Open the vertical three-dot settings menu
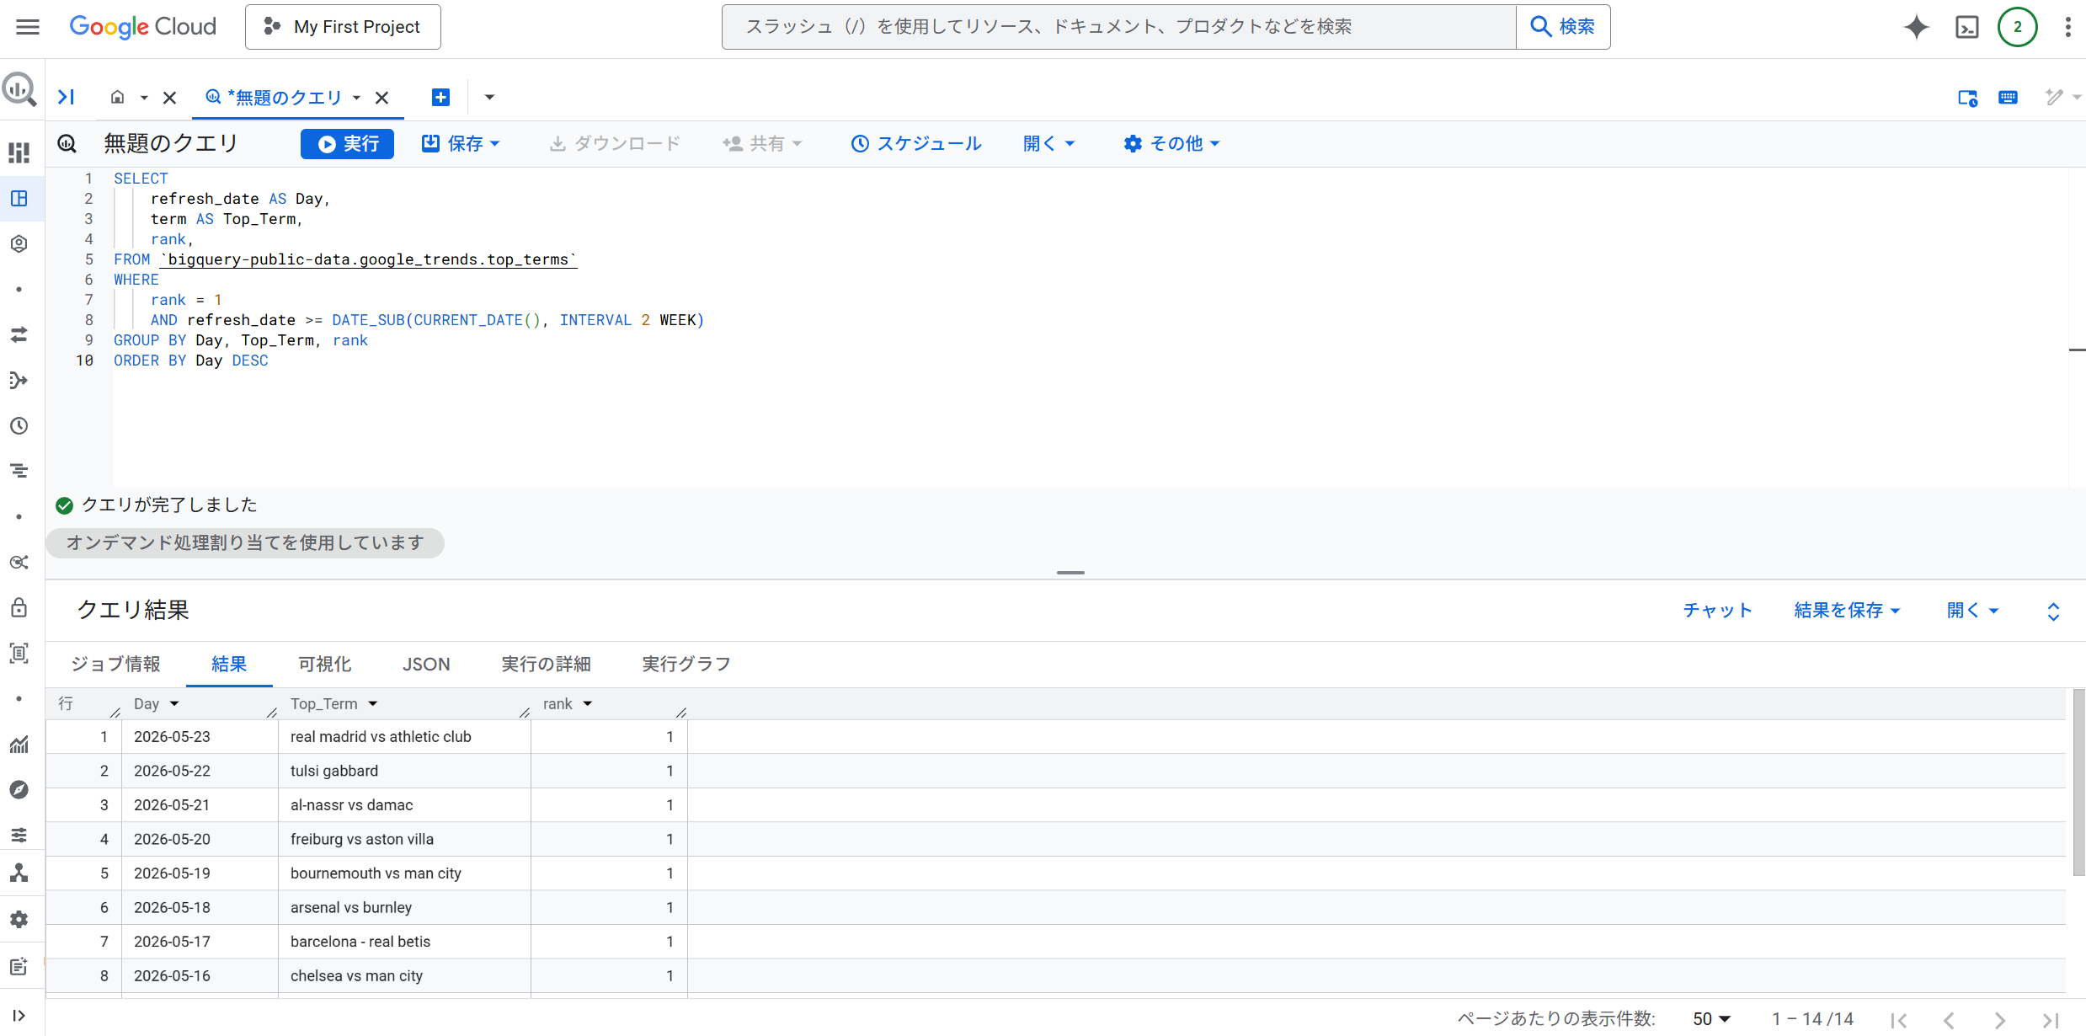Screen dimensions: 2086x1036 [x=2067, y=27]
